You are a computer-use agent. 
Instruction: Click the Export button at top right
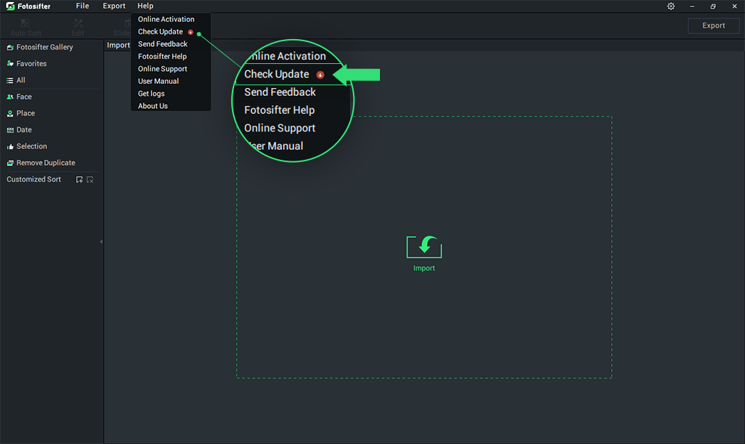(x=714, y=26)
